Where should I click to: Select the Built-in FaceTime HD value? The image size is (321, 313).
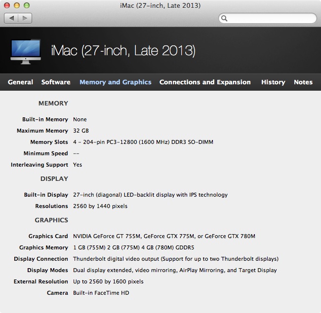click(101, 293)
